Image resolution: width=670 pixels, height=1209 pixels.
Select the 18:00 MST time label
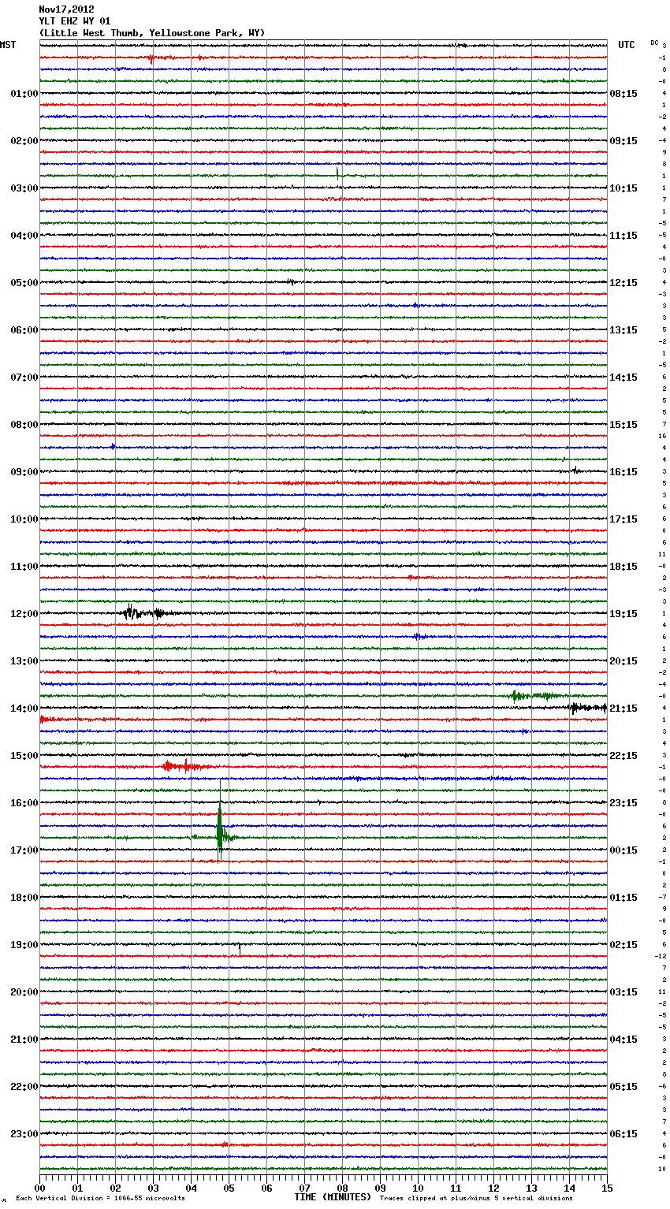24,898
